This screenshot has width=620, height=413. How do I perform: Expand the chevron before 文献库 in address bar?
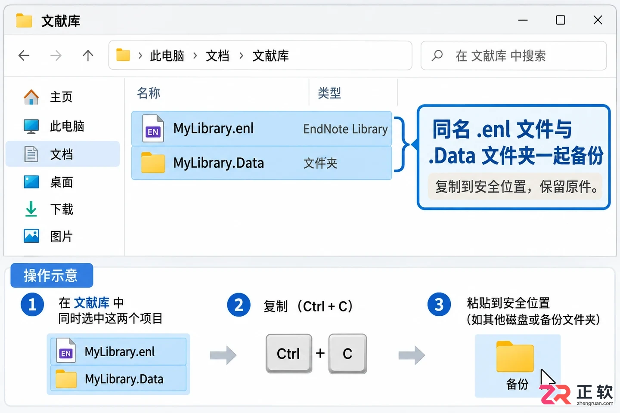tap(241, 55)
